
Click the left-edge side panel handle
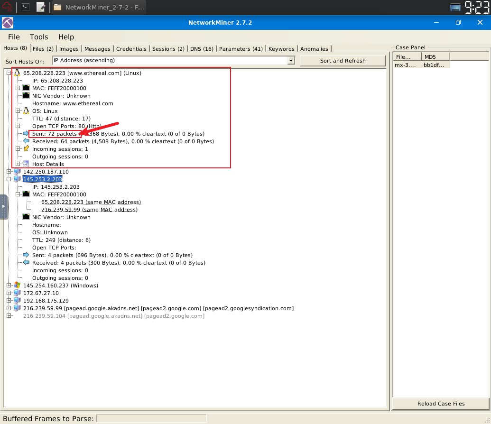coord(3,207)
